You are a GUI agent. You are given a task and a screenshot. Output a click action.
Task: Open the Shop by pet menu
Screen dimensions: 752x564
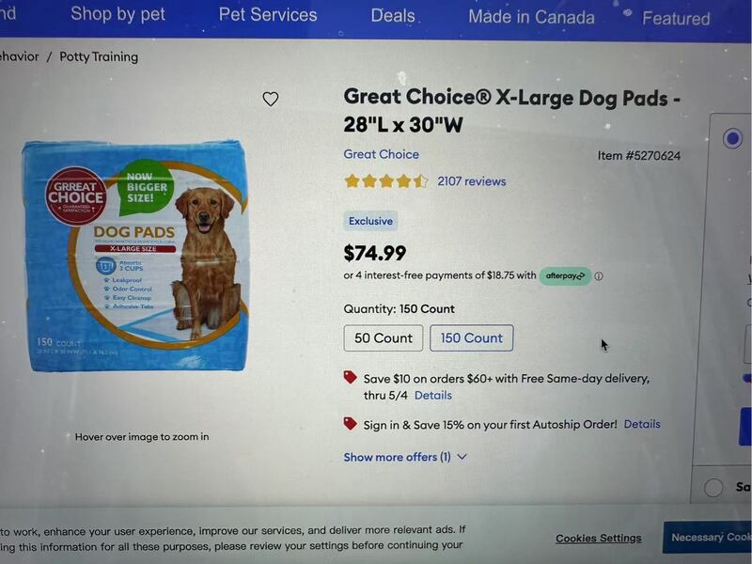click(117, 14)
